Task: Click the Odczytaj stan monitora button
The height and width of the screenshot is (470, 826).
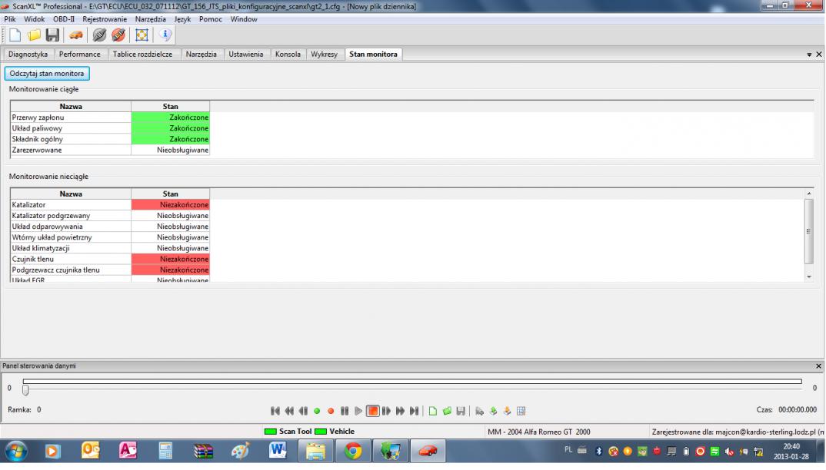Action: [x=47, y=74]
